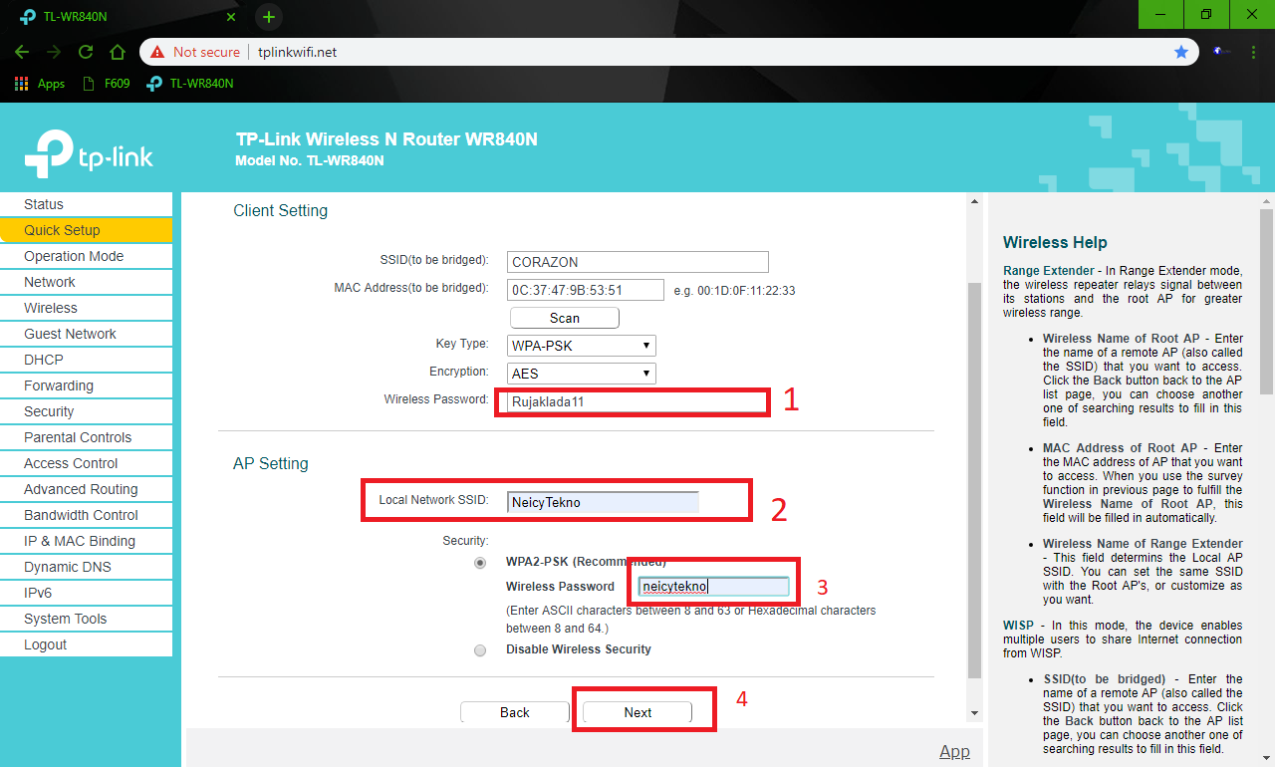Close the TL-WR840N browser tab
The width and height of the screenshot is (1275, 767).
(x=231, y=17)
